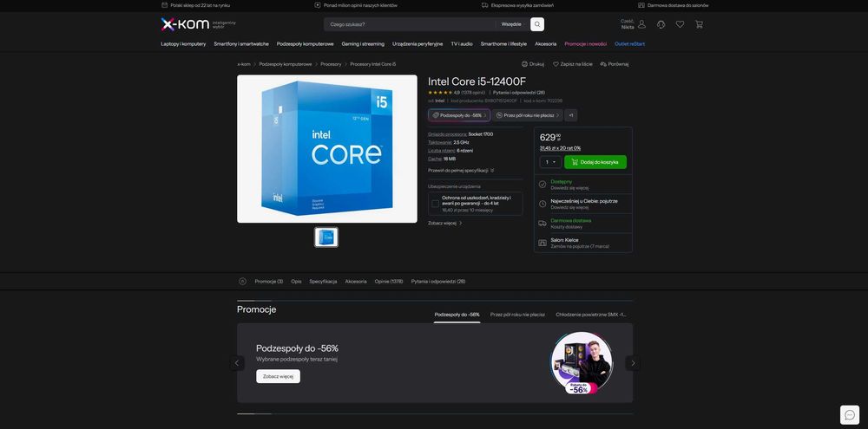The height and width of the screenshot is (429, 868).
Task: Select Chłodzenie powietrzne SMX promo tab
Action: 591,315
